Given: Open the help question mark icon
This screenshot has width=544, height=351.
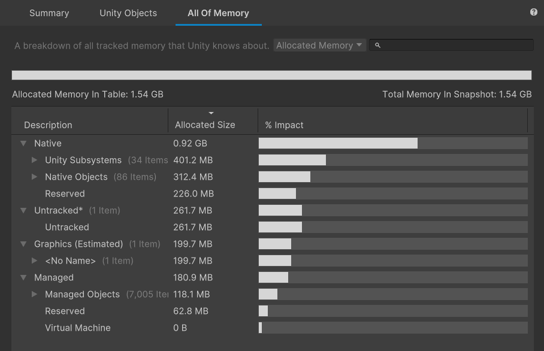Looking at the screenshot, I should 534,12.
